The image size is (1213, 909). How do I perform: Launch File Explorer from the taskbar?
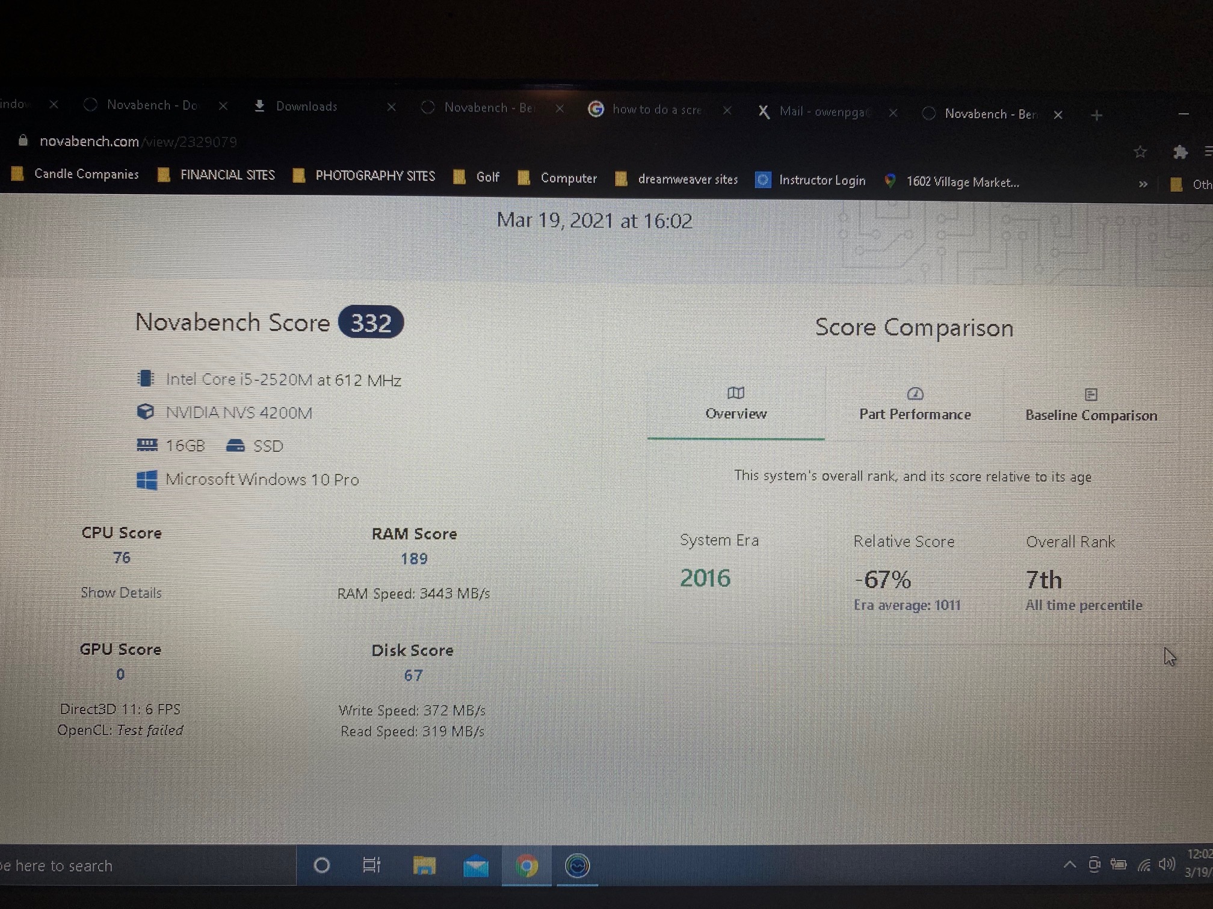tap(424, 866)
